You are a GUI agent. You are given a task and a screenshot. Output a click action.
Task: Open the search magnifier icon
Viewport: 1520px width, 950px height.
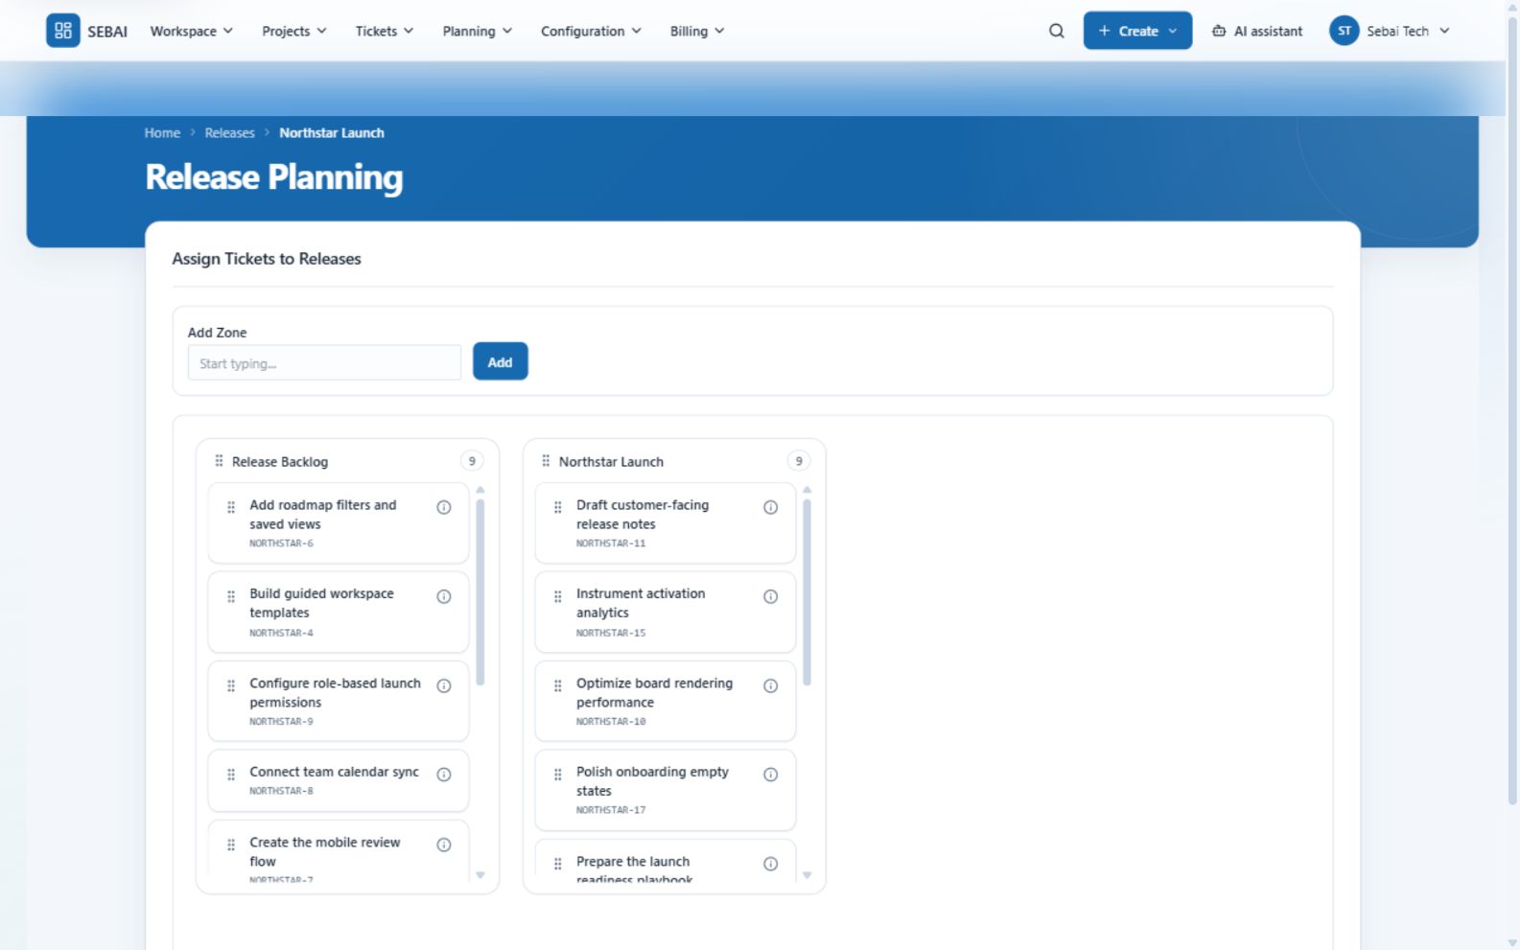pyautogui.click(x=1057, y=31)
